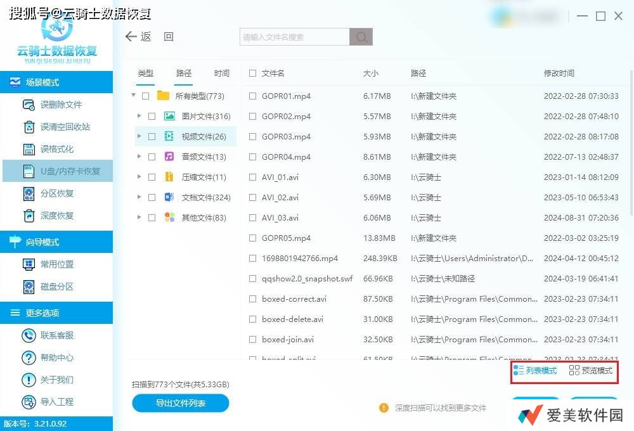Open 联系客服 customer service

[29, 335]
